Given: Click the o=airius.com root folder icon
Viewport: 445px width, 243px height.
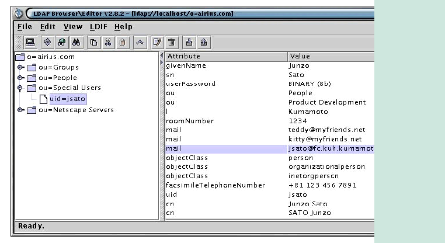Looking at the screenshot, I should (x=20, y=57).
